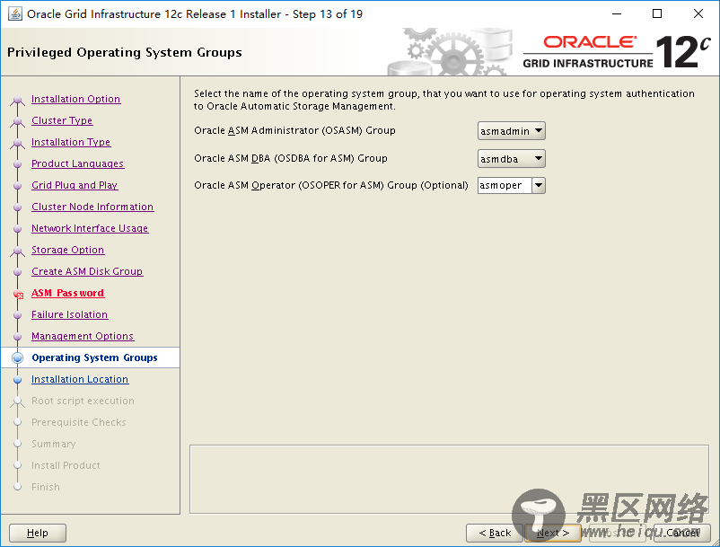
Task: Click the 'Oracle ASM Administrator (OSASM) Group' label
Action: pos(294,131)
